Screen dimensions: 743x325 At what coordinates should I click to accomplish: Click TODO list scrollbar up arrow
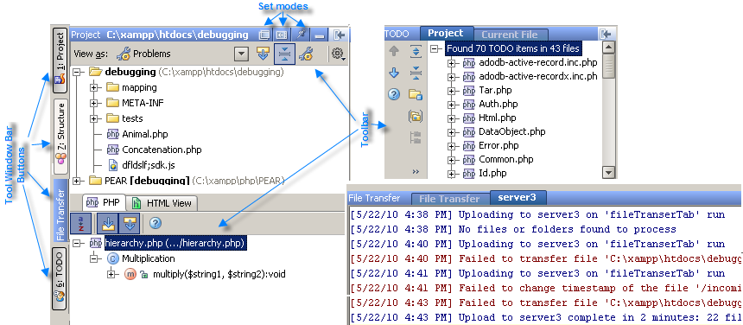point(608,48)
